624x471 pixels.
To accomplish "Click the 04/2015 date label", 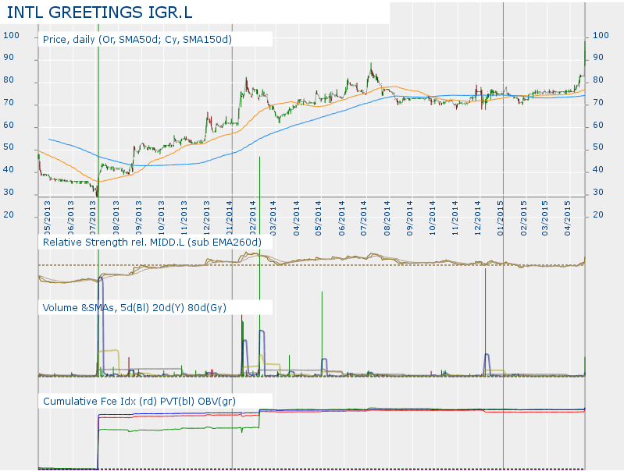I will tap(568, 218).
